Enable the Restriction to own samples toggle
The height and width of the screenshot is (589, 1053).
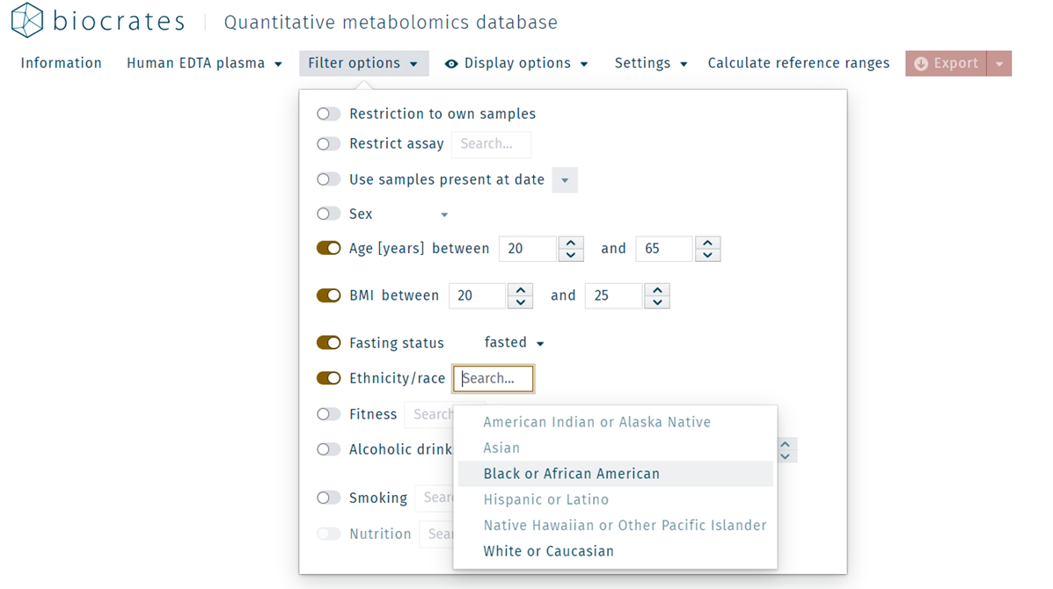328,113
